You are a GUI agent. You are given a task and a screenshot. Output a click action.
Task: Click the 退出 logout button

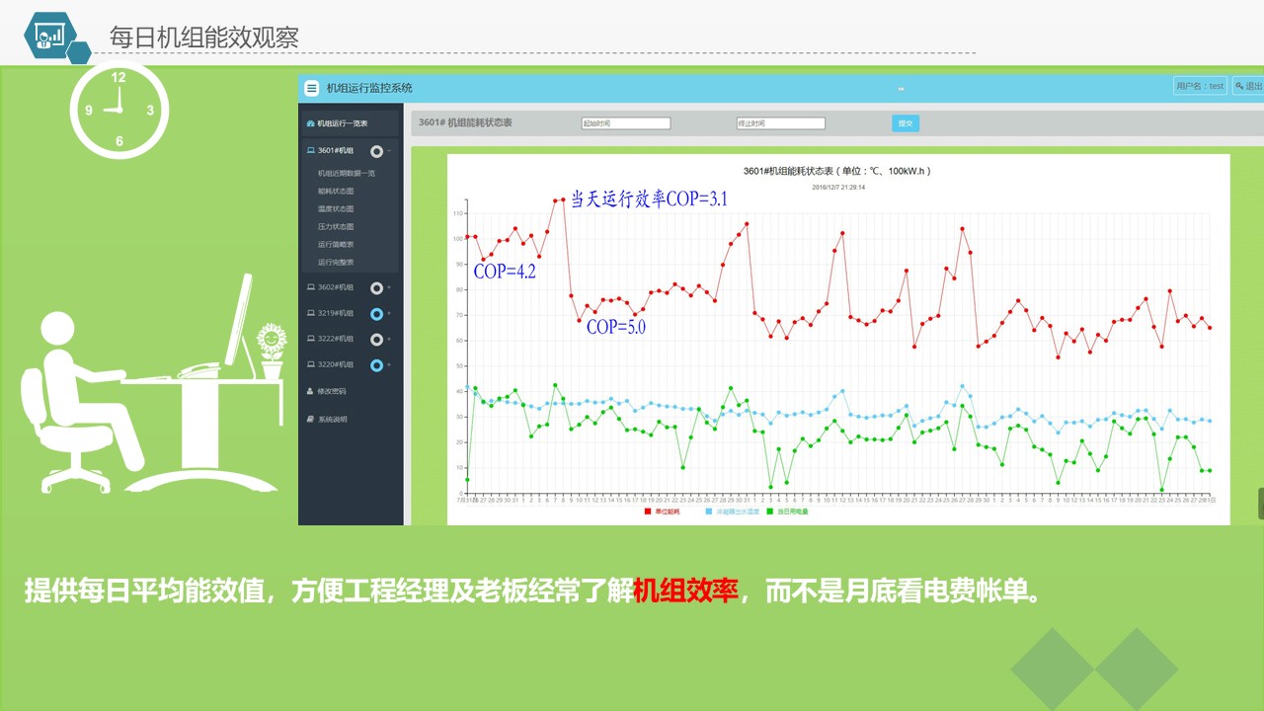pyautogui.click(x=1248, y=86)
